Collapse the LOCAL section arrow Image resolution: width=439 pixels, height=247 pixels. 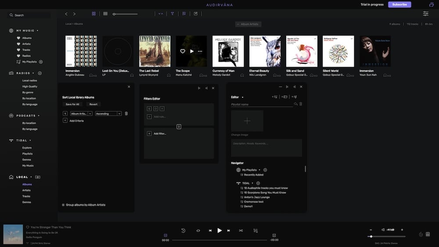click(31, 177)
